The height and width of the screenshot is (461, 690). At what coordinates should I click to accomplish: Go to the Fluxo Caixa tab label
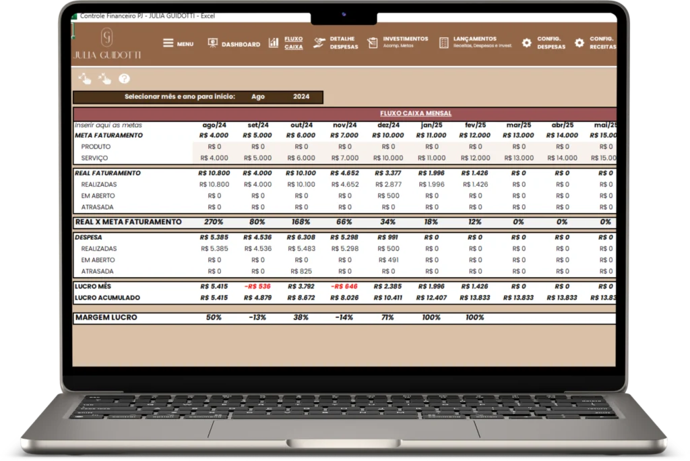pyautogui.click(x=294, y=43)
